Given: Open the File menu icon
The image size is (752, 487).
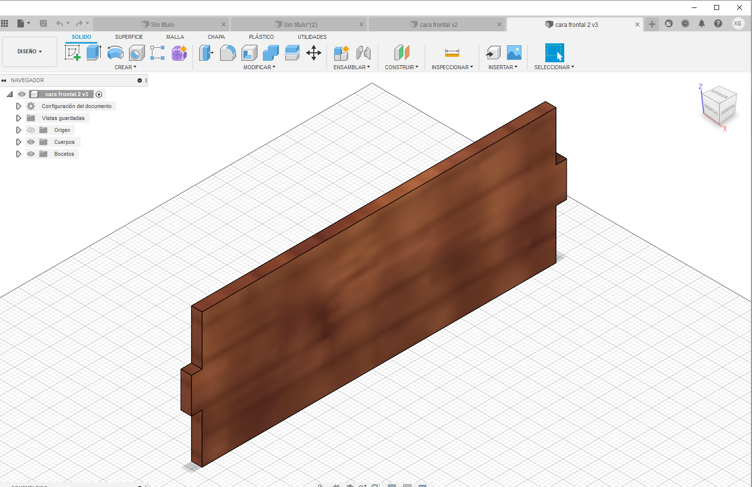Looking at the screenshot, I should coord(23,23).
